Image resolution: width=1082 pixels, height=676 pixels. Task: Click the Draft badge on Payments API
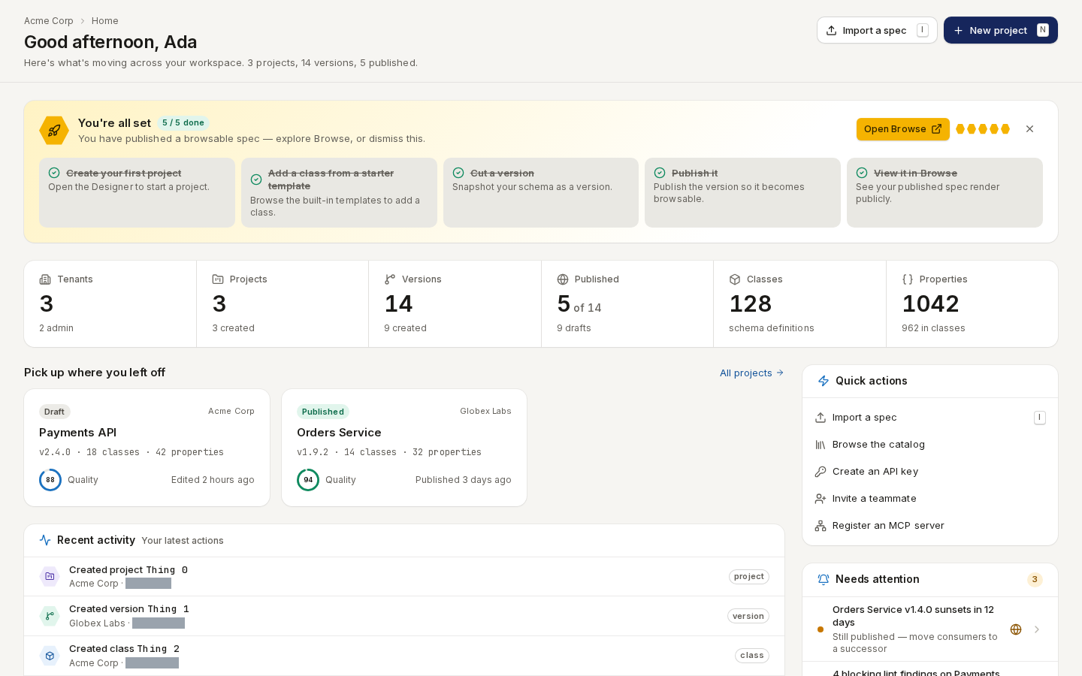click(x=54, y=412)
